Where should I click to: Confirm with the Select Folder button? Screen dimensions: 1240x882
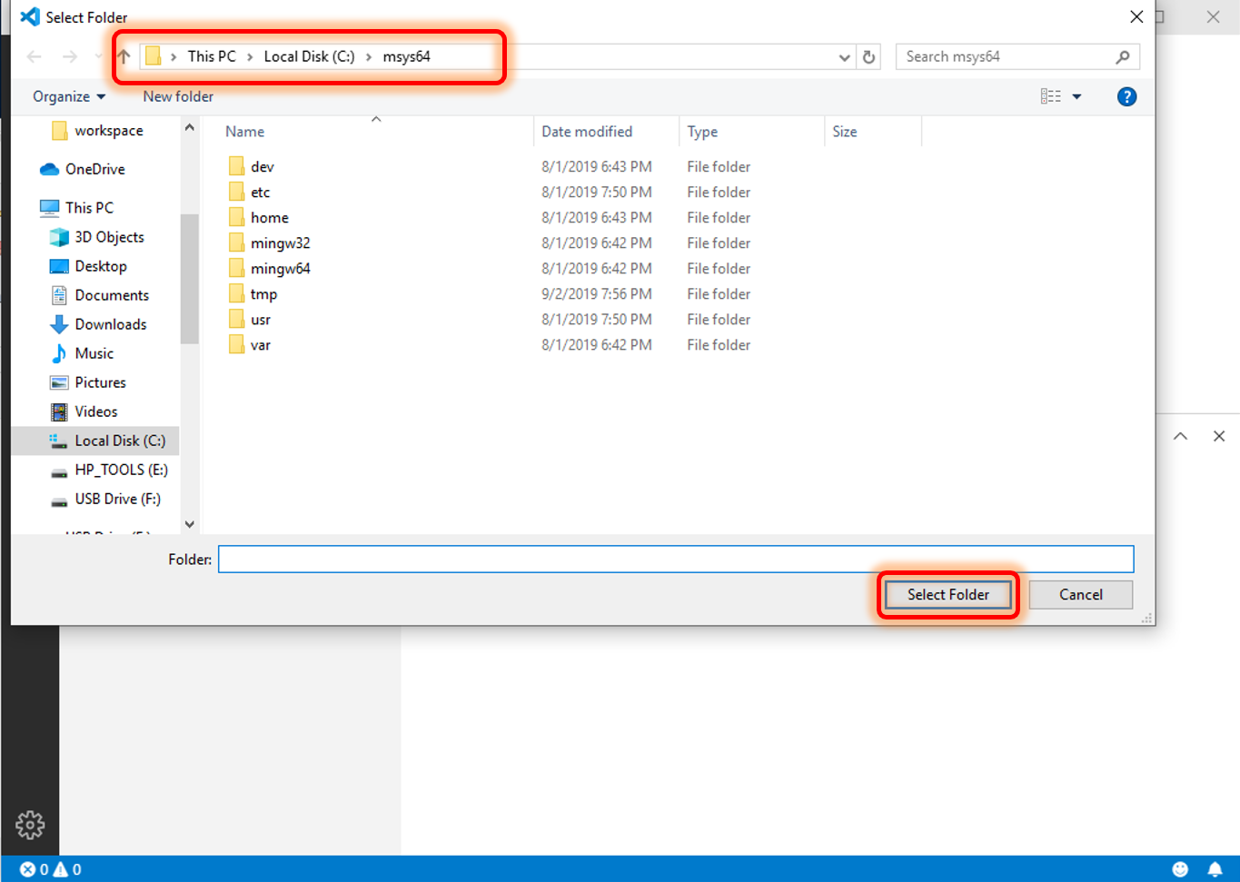pos(948,595)
